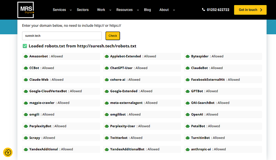Click the robot icon next to cohere-ai
Screen dimensions: 276x160
107,80
